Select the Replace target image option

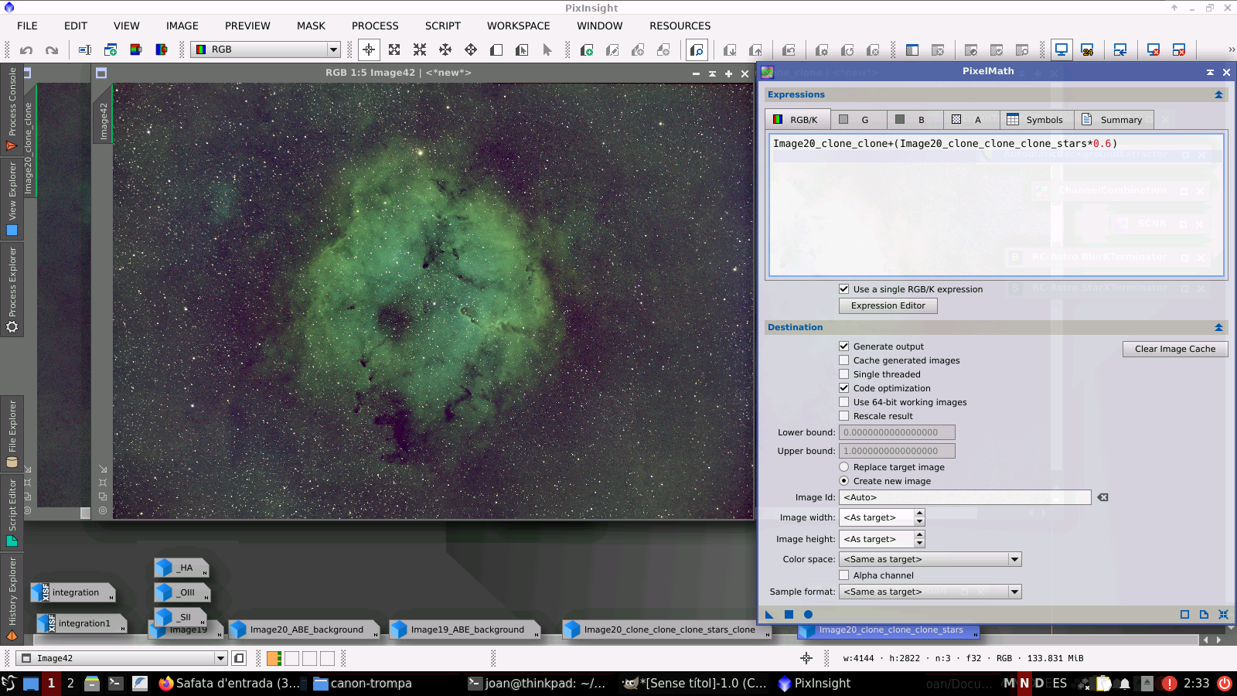[844, 467]
